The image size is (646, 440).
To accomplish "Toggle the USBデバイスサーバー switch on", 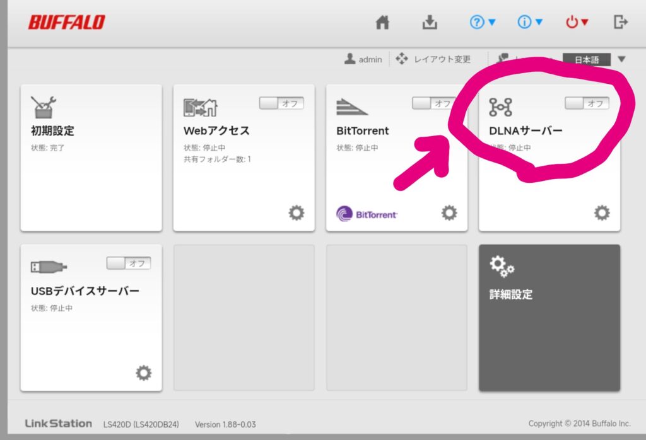I will (129, 263).
